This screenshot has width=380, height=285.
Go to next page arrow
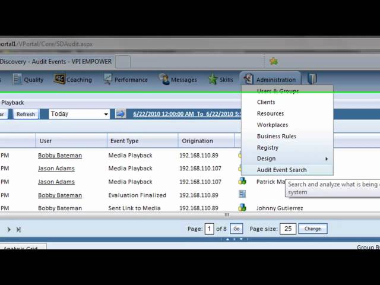point(9,230)
